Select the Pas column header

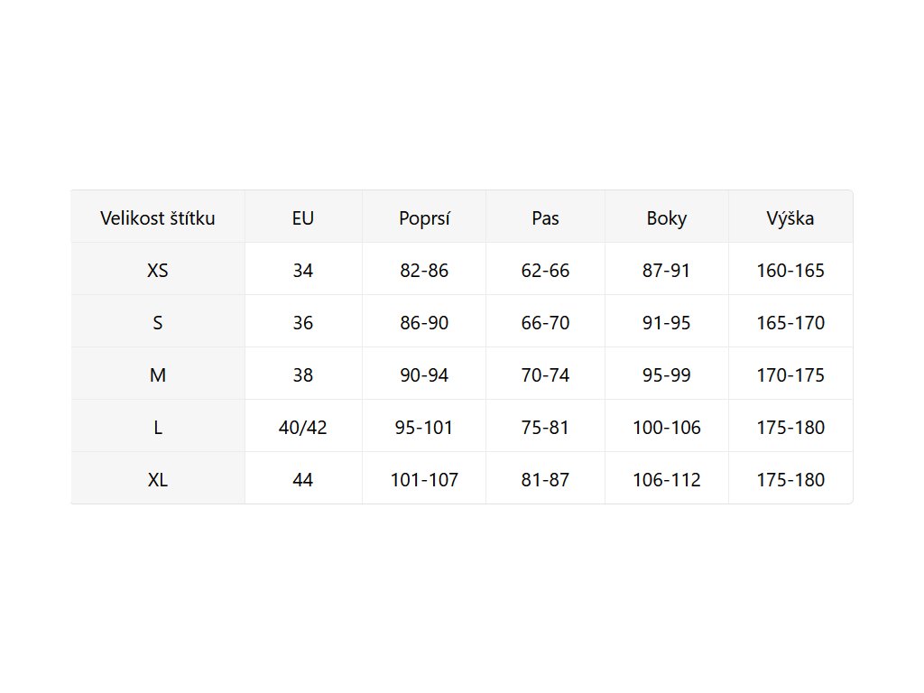tap(545, 217)
